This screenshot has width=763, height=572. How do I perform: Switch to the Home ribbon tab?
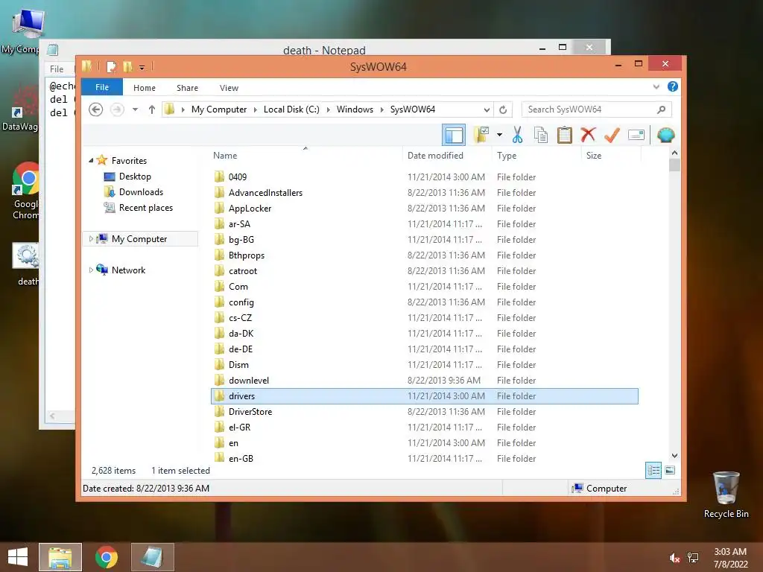click(145, 88)
